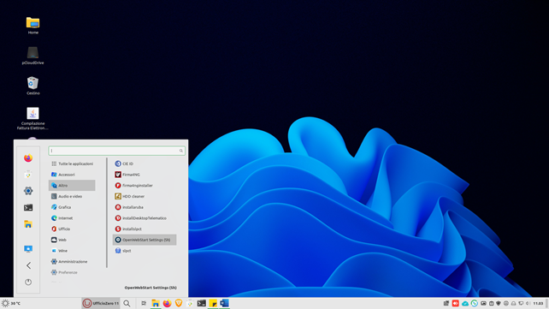The image size is (549, 309).
Task: Launch installslpct from the list
Action: point(145,229)
